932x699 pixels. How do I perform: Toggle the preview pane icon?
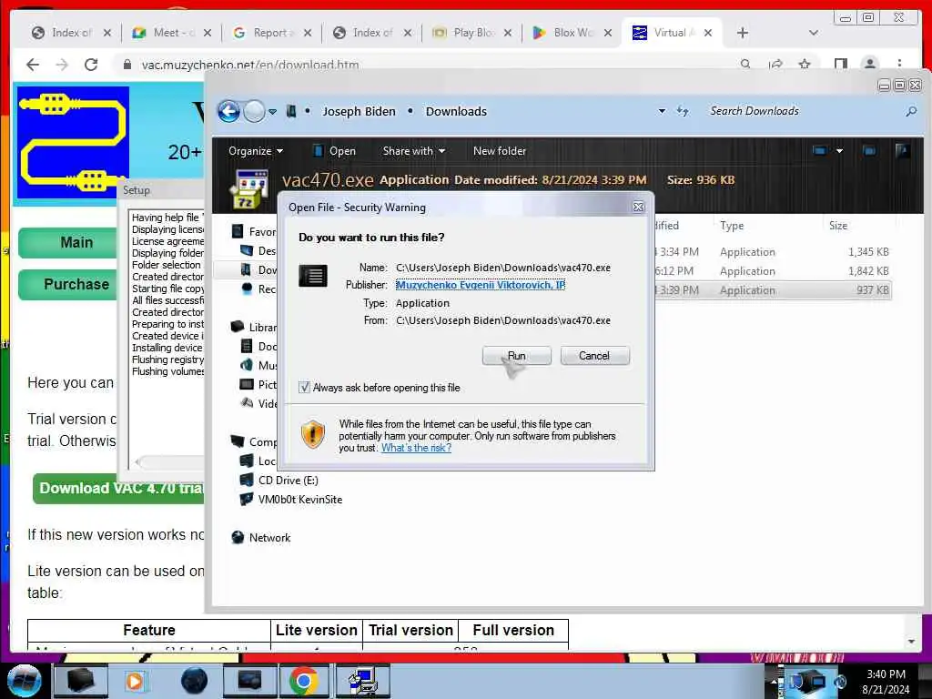(869, 151)
